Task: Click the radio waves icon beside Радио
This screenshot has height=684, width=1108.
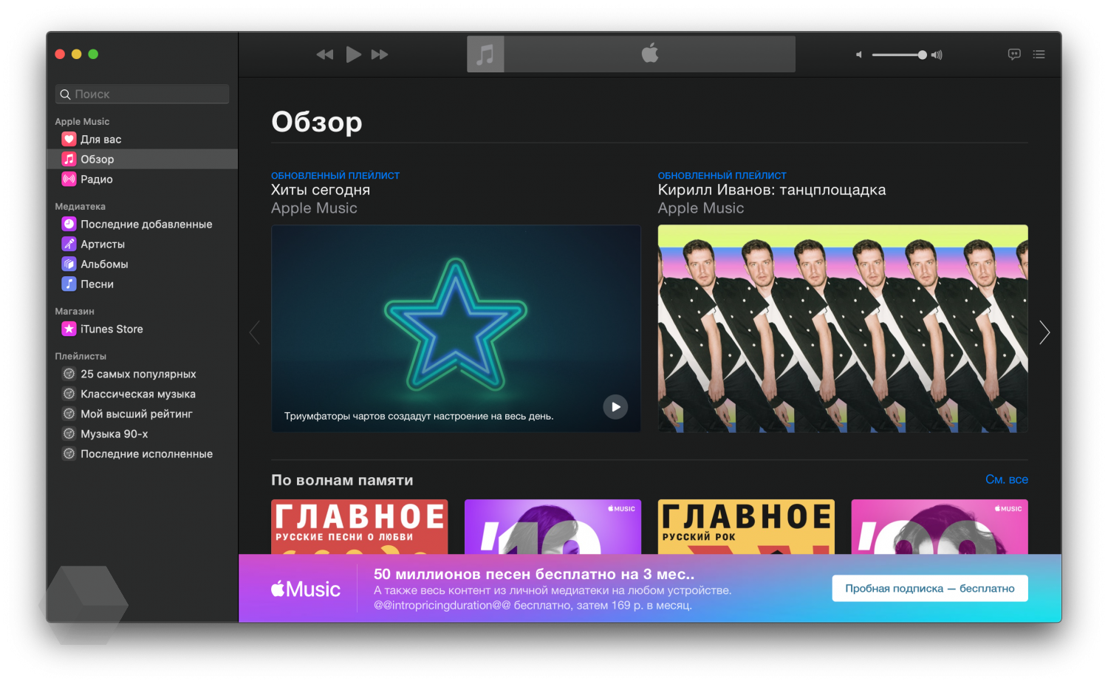Action: [69, 179]
